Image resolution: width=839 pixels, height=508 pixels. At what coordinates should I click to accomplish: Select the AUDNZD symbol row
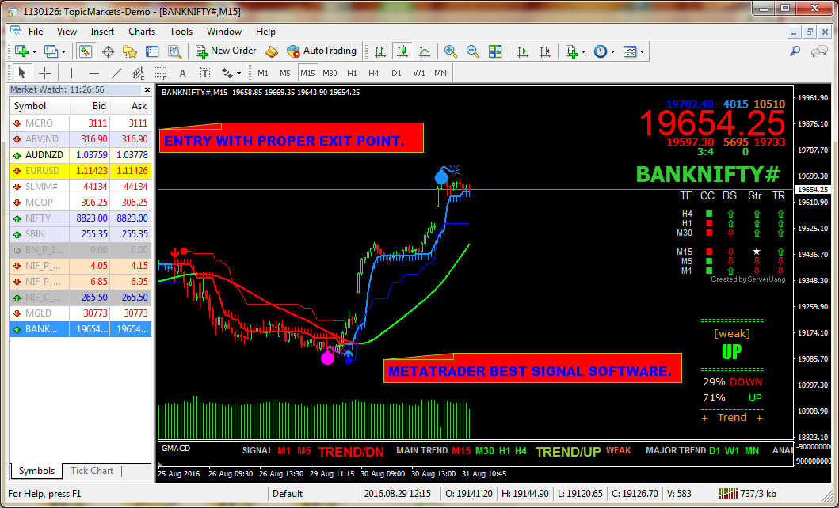[x=80, y=155]
